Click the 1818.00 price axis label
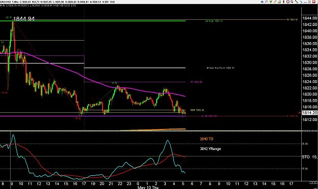This screenshot has width=318, height=189. [310, 101]
